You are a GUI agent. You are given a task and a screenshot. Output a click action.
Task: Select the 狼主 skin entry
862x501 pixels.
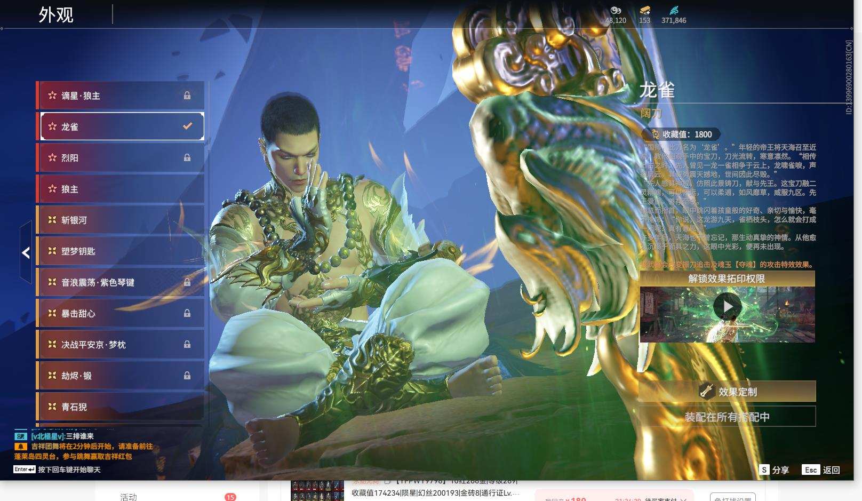click(x=121, y=189)
